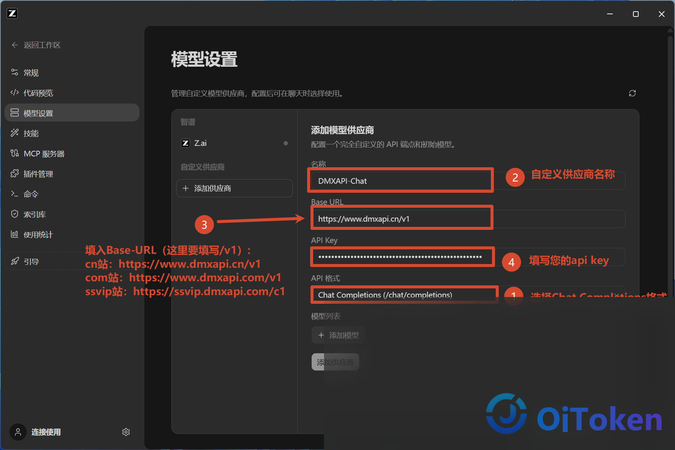Viewport: 675px width, 450px height.
Task: Open 技能 skills page
Action: (x=72, y=133)
